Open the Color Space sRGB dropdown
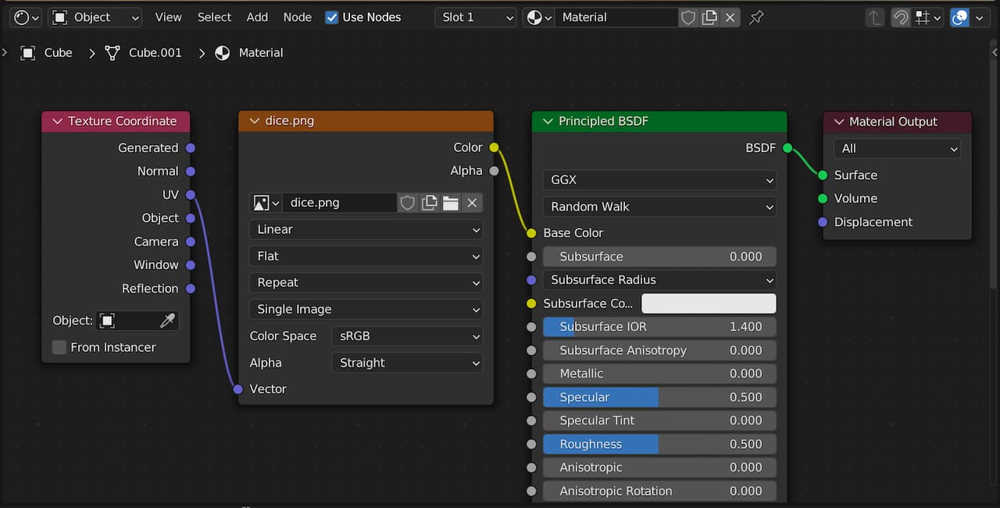Screen dimensions: 1000x508 (x=406, y=336)
